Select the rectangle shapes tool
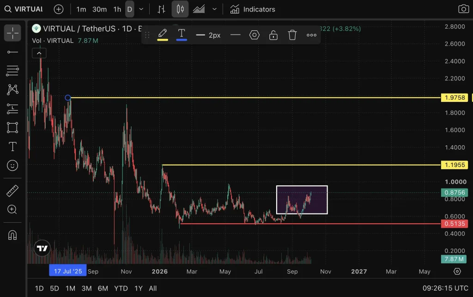473x297 pixels. (x=12, y=127)
